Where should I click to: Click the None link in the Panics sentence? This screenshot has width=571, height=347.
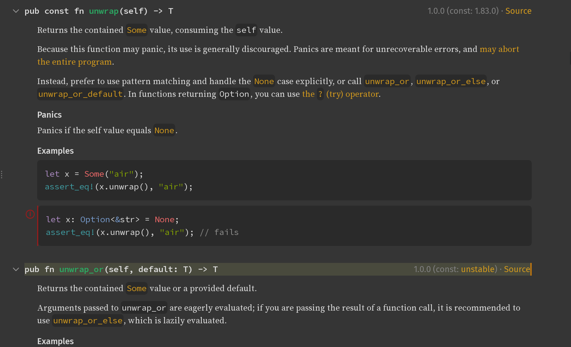point(164,130)
